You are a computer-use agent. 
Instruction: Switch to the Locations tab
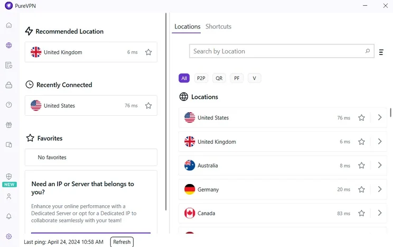[x=187, y=26]
